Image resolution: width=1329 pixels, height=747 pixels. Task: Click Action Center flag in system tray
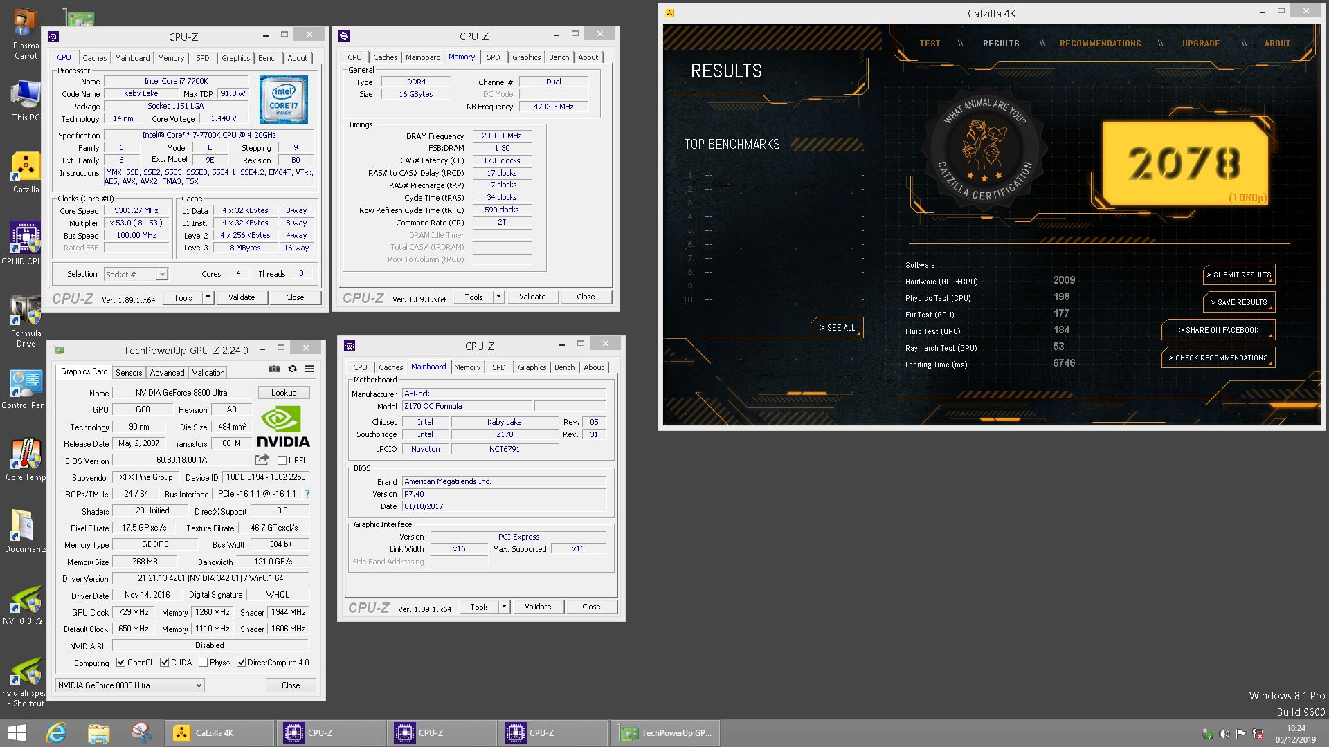(1240, 734)
